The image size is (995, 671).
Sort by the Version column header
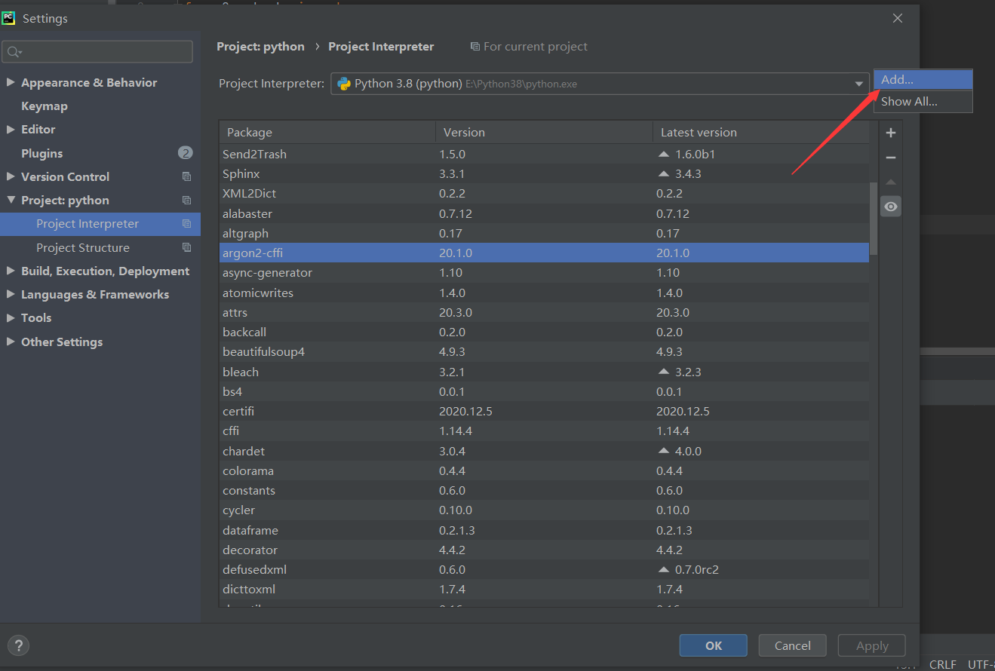[x=544, y=132]
